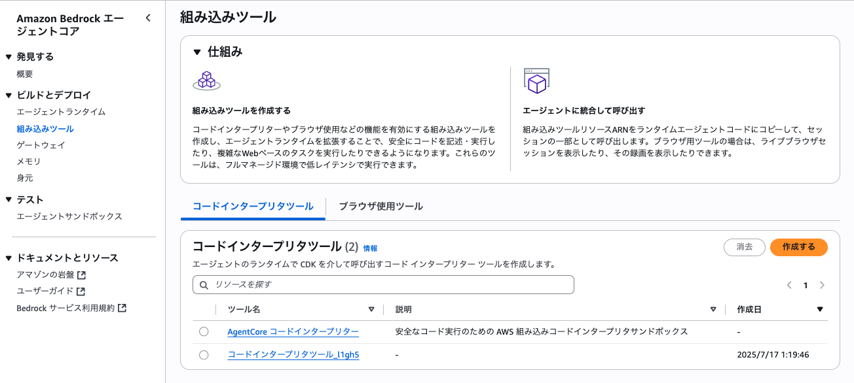Switch to the コードインタープリタツール tab
The height and width of the screenshot is (383, 854).
253,207
